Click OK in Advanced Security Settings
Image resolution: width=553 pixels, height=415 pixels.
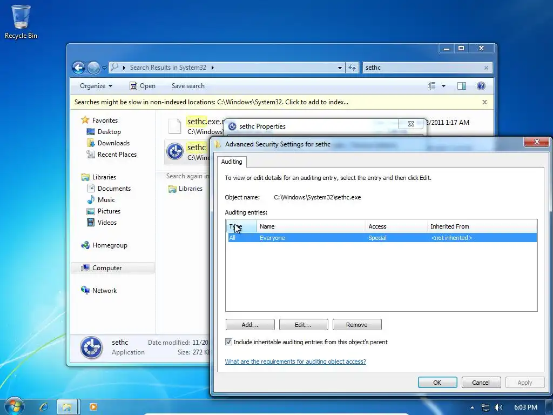coord(437,383)
